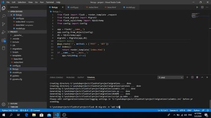
Task: Expand the migrations folder
Action: [27, 49]
